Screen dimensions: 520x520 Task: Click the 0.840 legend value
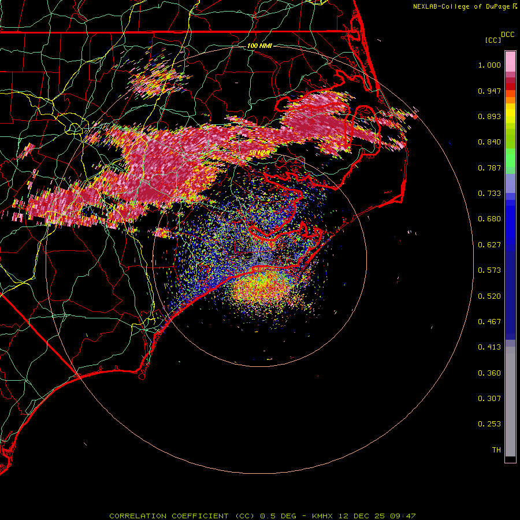489,142
